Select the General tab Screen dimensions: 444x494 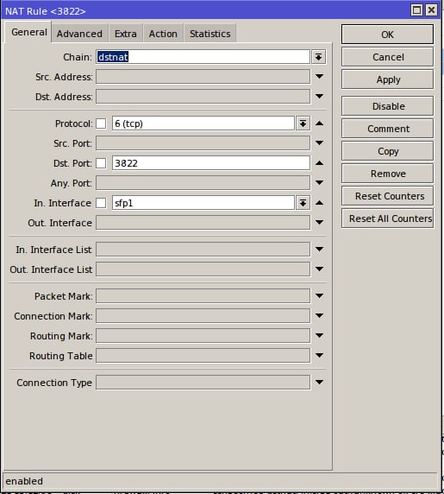click(x=29, y=32)
